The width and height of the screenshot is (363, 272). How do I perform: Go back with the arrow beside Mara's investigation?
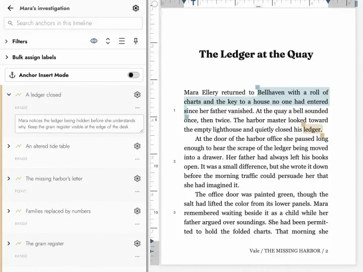click(x=11, y=9)
